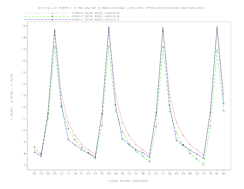Click x-axis forecast hour label 63
244x189 pixels.
point(177,174)
